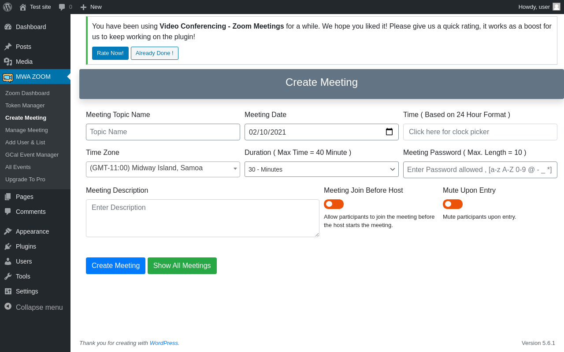The image size is (564, 352).
Task: Click the Collapse menu arrow icon
Action: coord(8,306)
